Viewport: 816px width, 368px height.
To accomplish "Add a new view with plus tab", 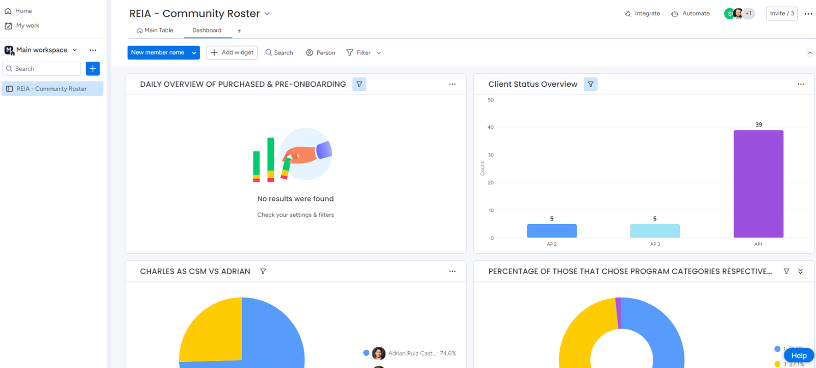I will tap(239, 31).
